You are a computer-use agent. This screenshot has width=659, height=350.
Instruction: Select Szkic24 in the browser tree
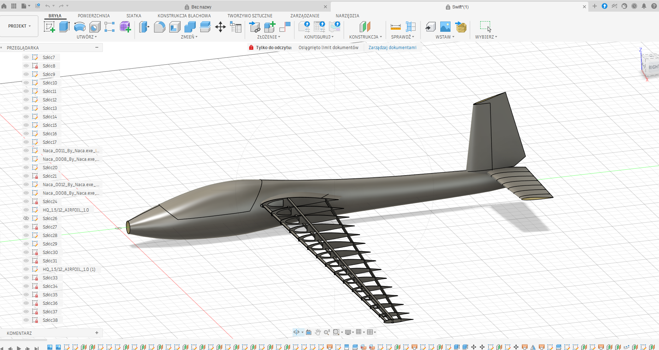[50, 201]
